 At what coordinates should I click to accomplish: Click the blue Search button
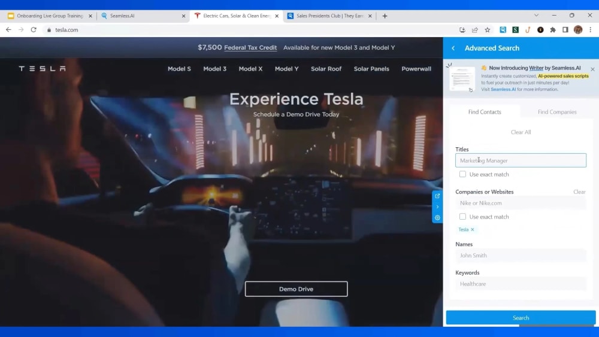(x=521, y=317)
